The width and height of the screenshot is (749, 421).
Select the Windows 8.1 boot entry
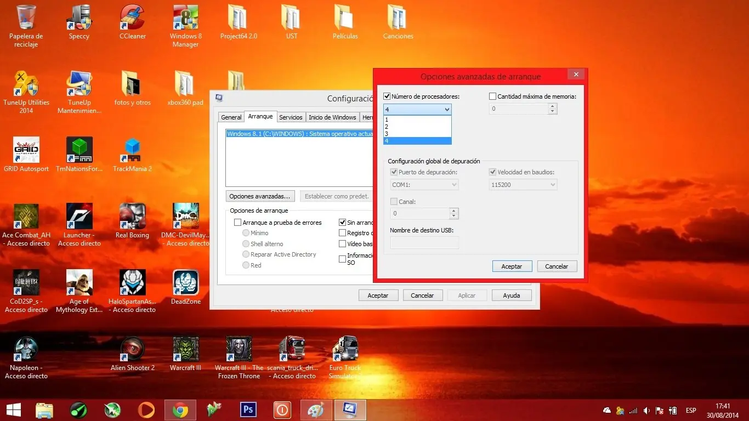(299, 134)
